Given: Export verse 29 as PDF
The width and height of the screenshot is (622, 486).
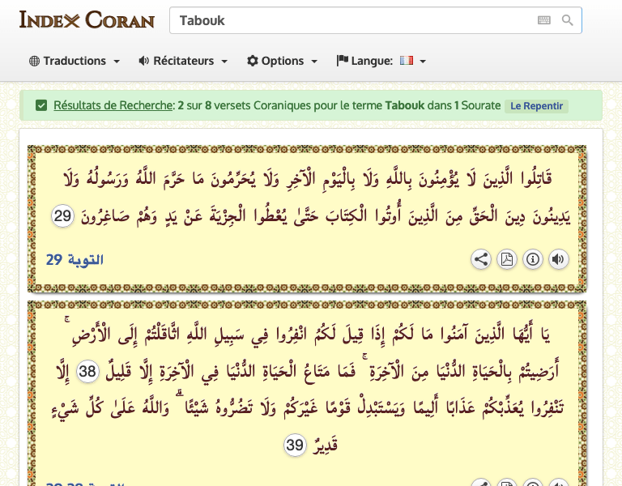Looking at the screenshot, I should [507, 259].
